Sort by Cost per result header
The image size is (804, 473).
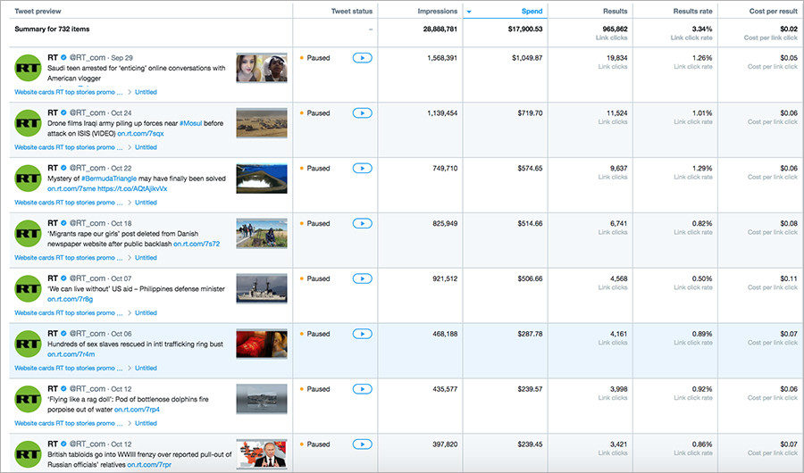(774, 11)
